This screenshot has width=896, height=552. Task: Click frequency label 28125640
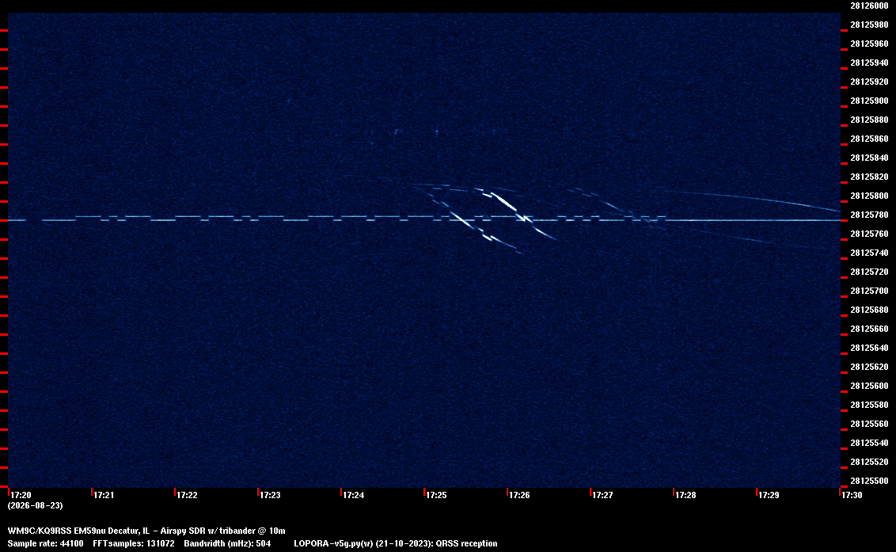point(870,347)
